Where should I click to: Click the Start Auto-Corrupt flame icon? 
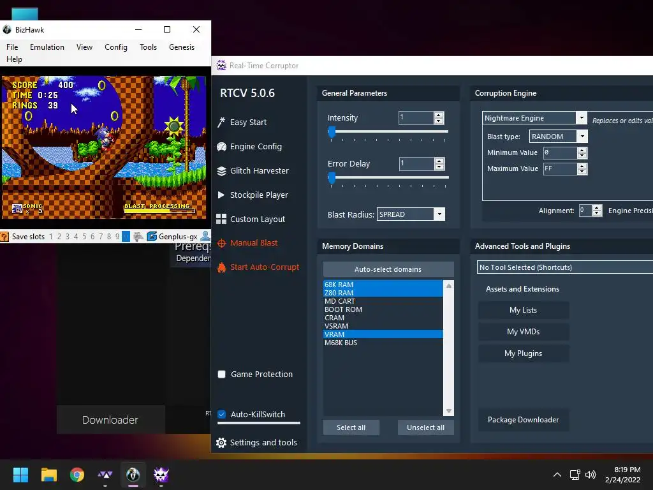pyautogui.click(x=221, y=267)
